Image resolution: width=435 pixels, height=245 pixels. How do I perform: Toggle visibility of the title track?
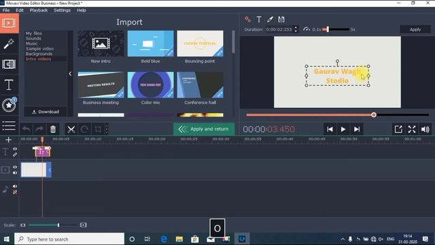pos(15,149)
